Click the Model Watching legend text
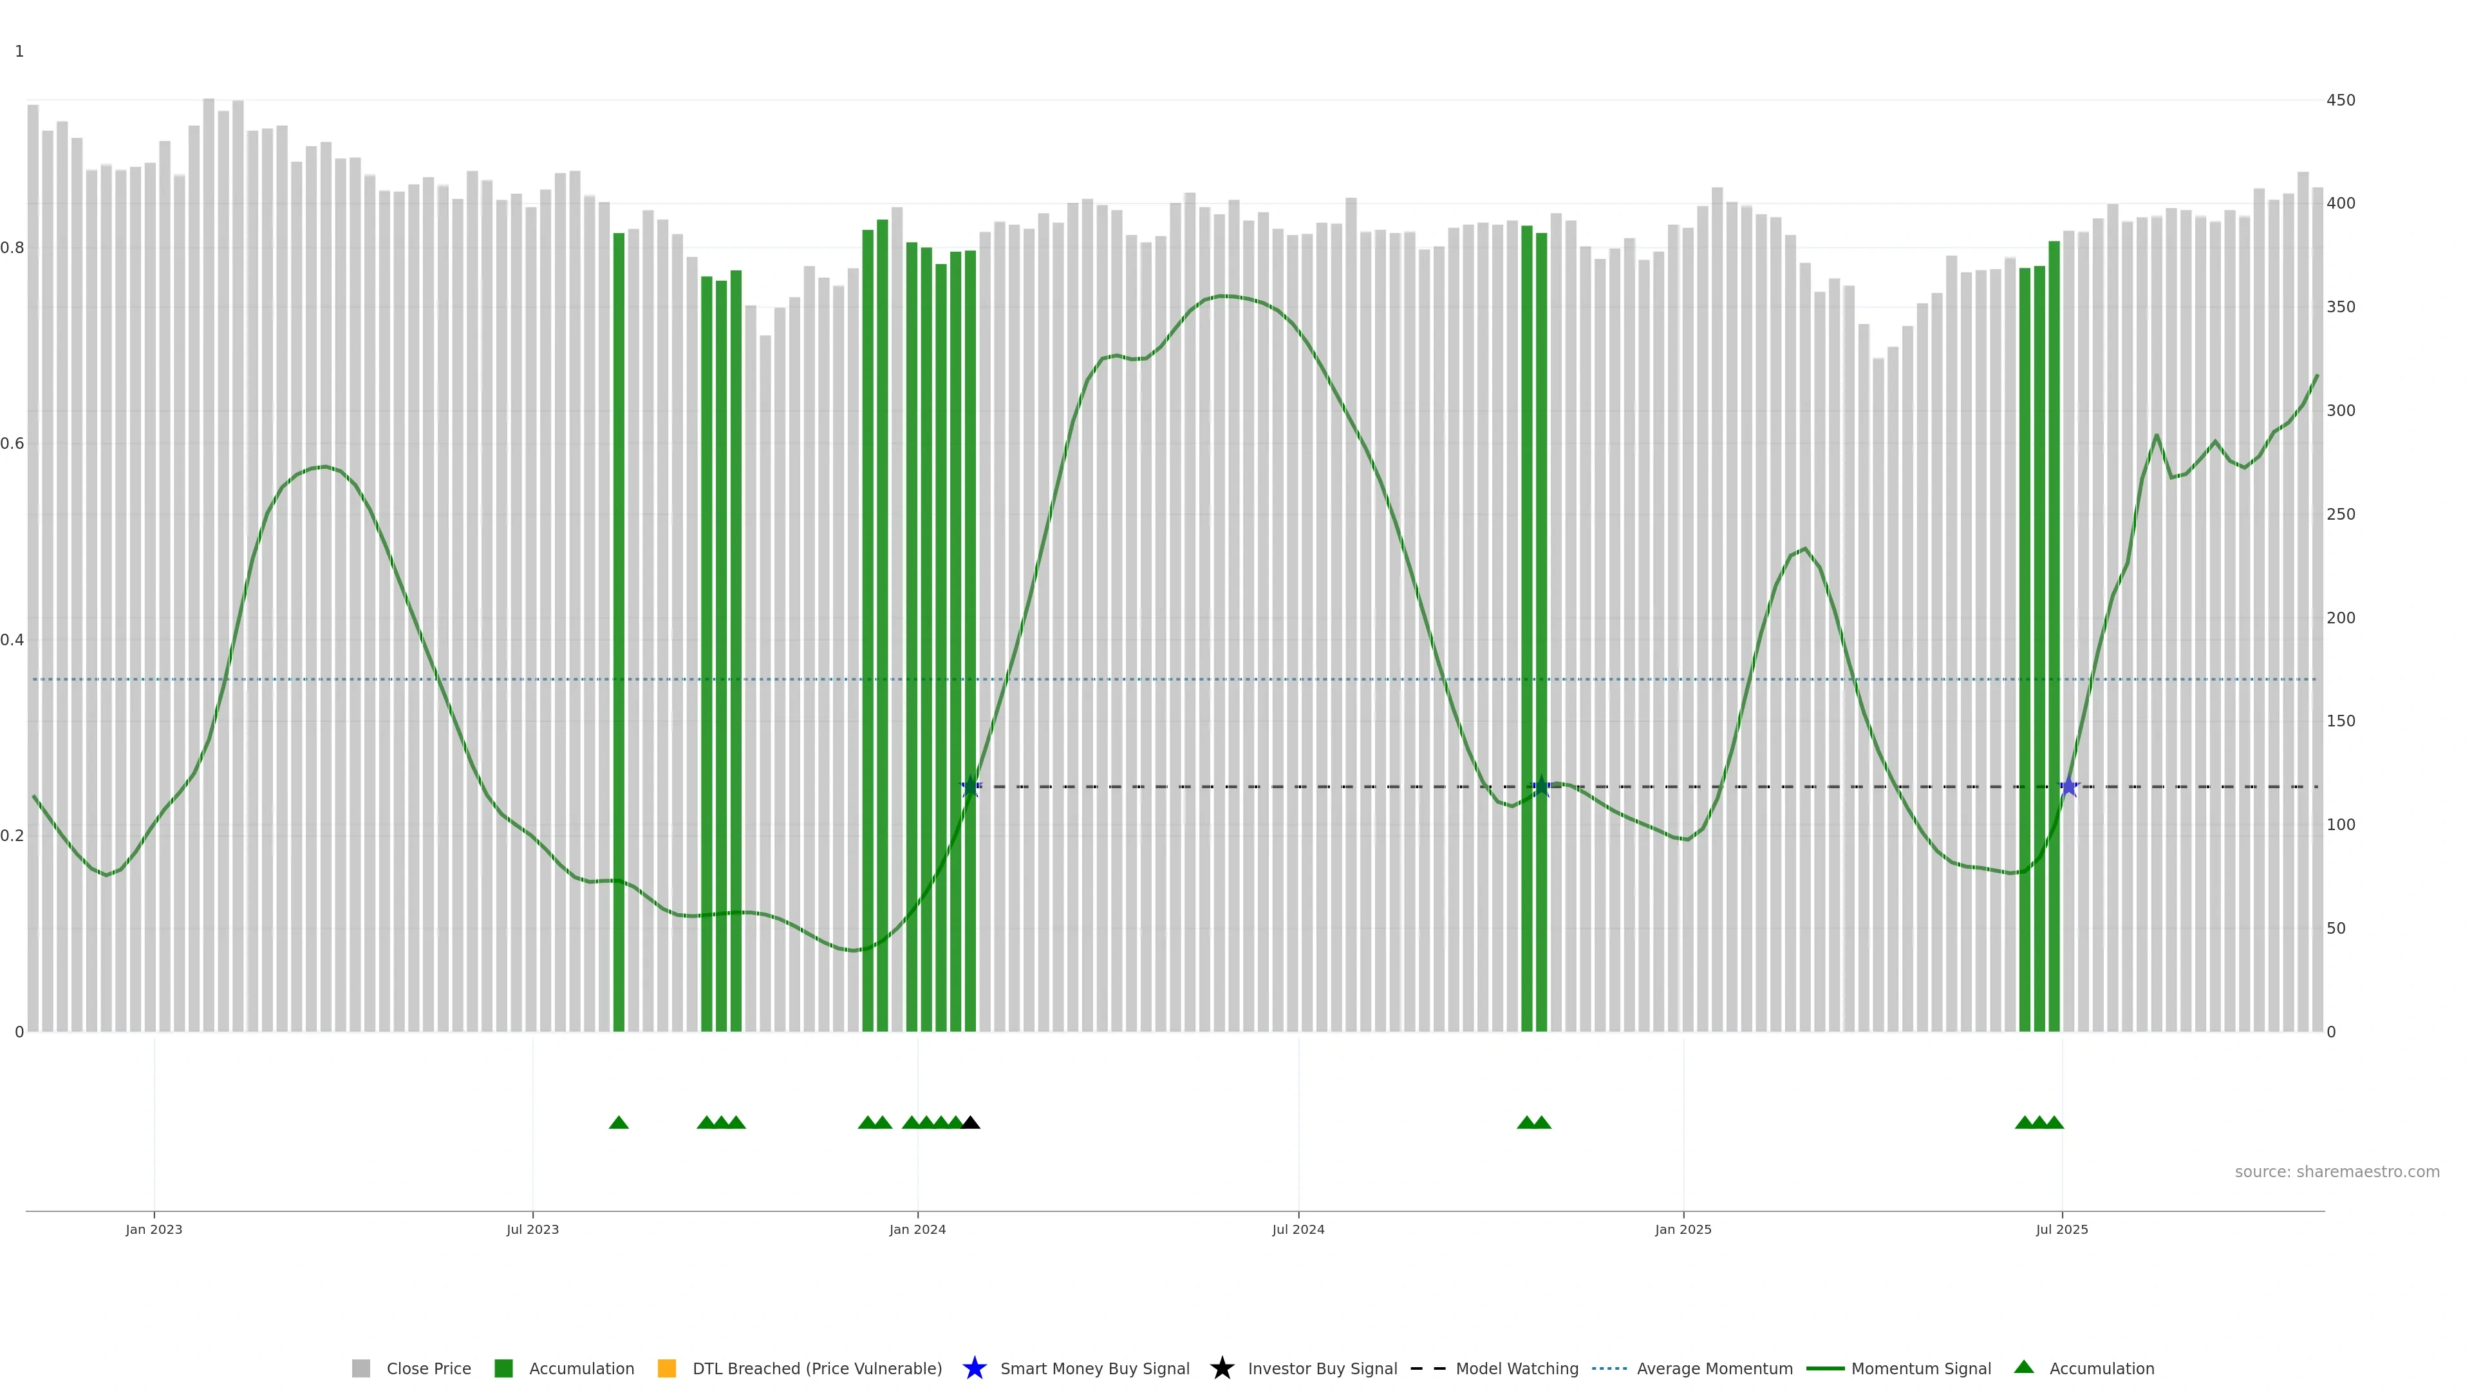 (x=1516, y=1369)
